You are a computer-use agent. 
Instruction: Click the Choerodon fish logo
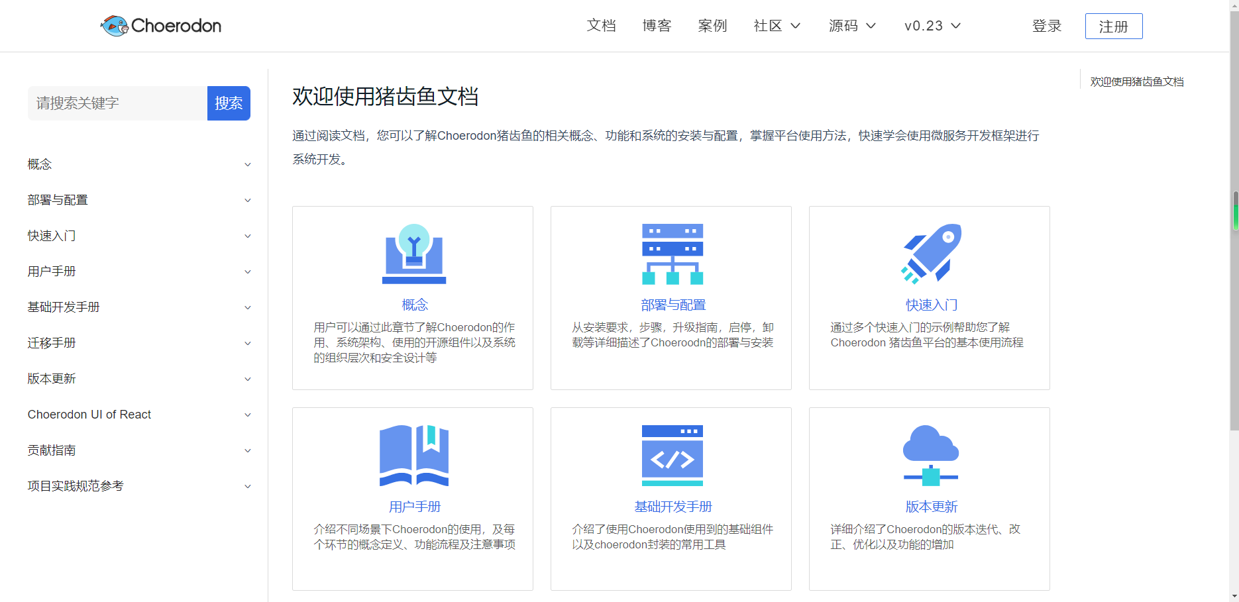pyautogui.click(x=115, y=26)
